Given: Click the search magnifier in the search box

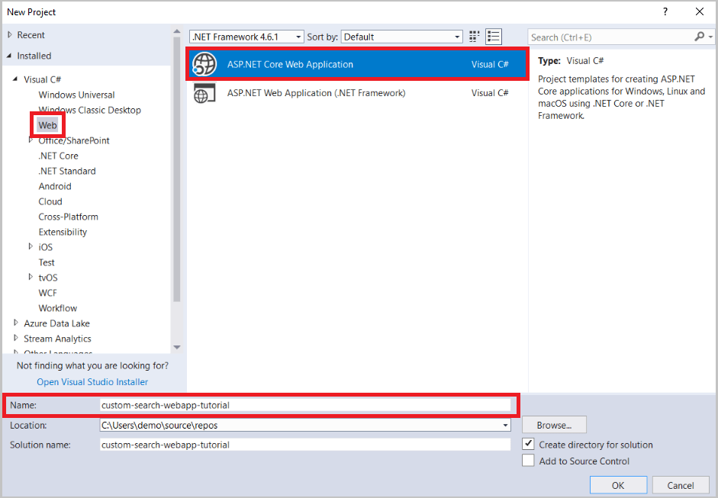Looking at the screenshot, I should [700, 36].
